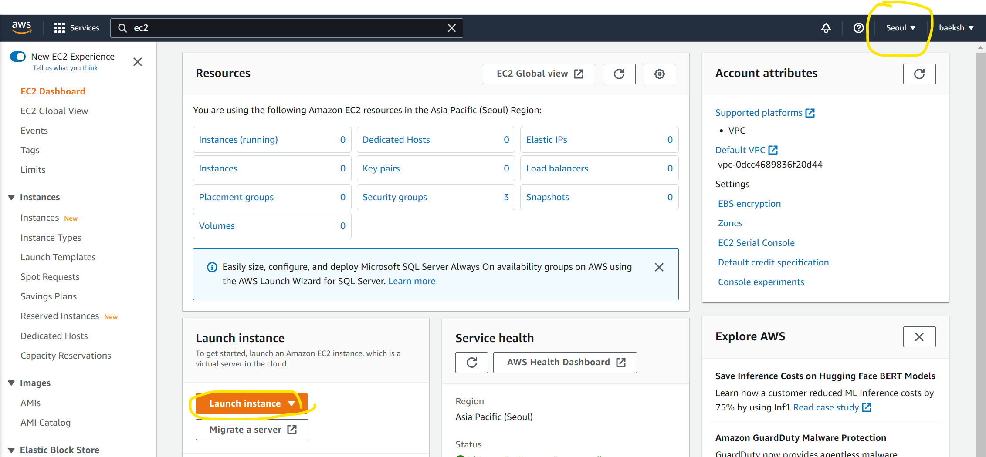Open Volumes resource link

pos(217,226)
